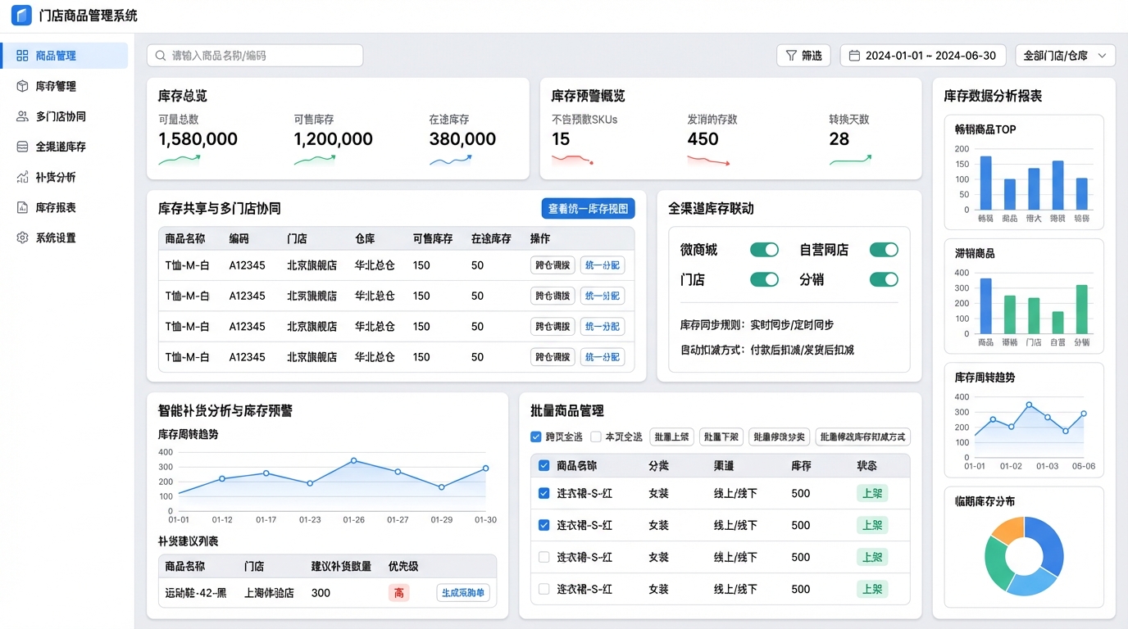Click 查看统一库存视图 button
This screenshot has height=629, width=1128.
coord(588,209)
